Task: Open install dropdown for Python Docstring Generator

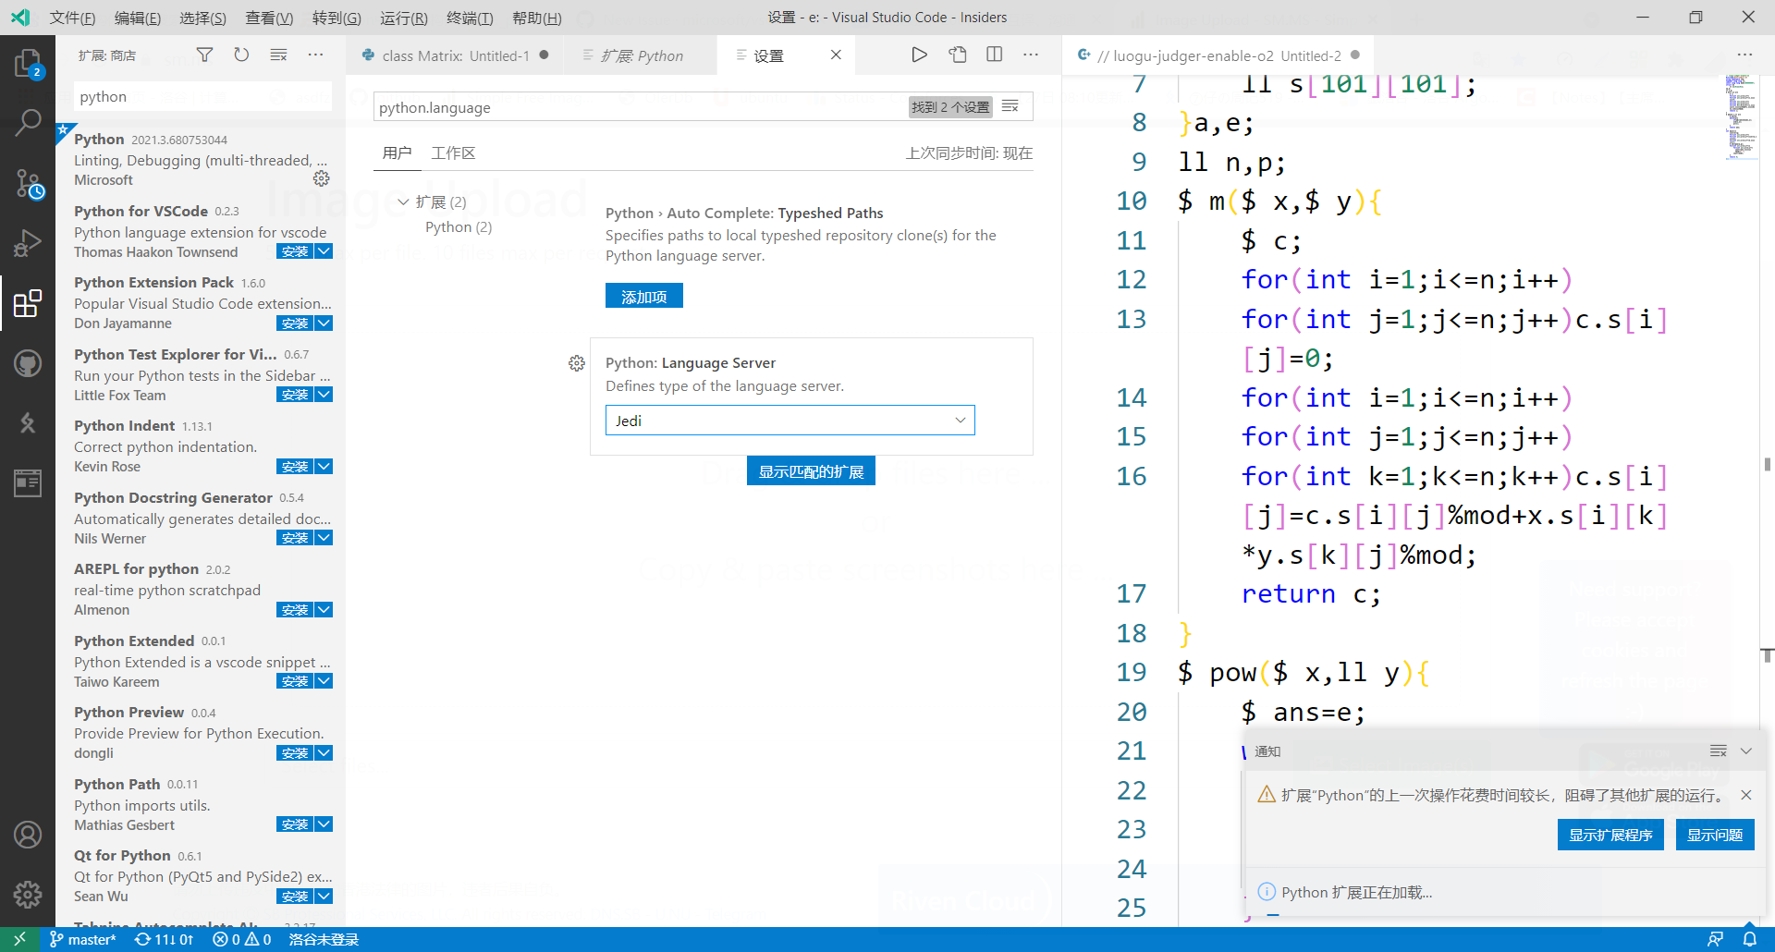Action: 324,538
